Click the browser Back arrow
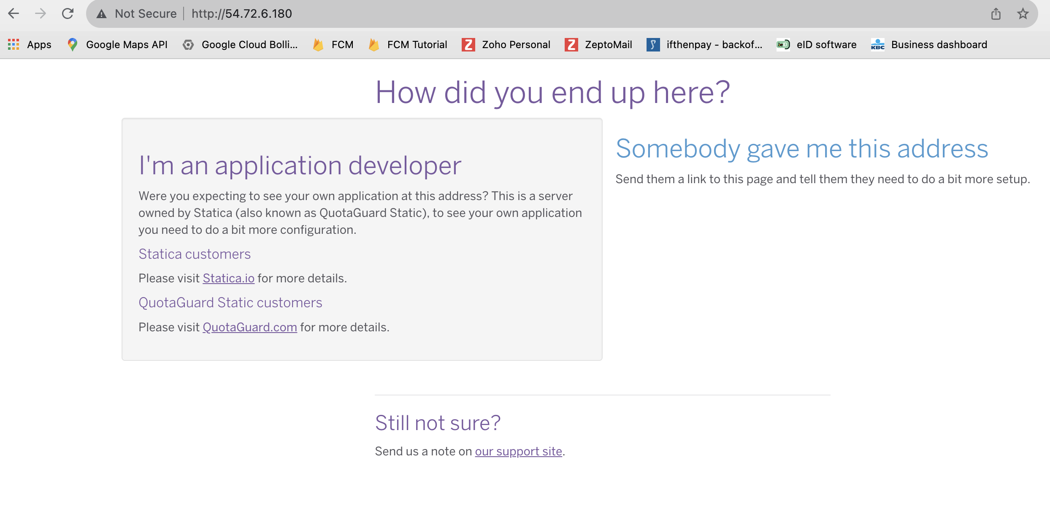The width and height of the screenshot is (1050, 509). click(14, 14)
